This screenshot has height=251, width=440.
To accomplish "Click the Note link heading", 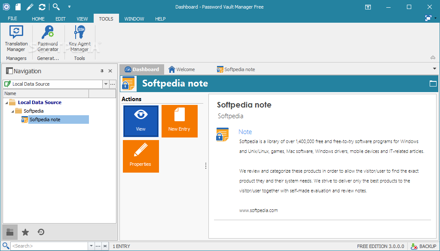I will (x=245, y=132).
